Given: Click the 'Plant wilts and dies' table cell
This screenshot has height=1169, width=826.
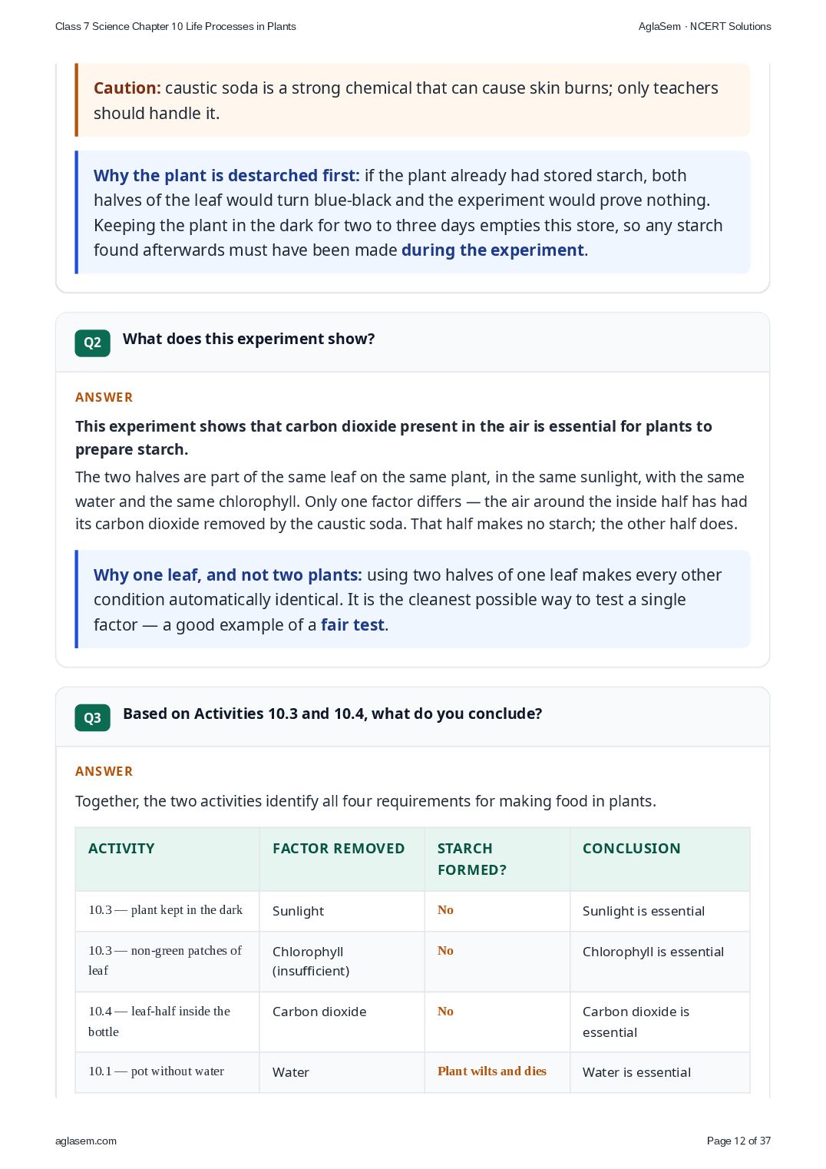Looking at the screenshot, I should [492, 1071].
